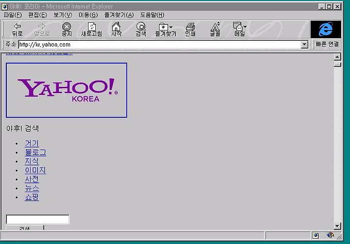Open the 검색 search toolbar icon
The height and width of the screenshot is (244, 350).
(141, 30)
